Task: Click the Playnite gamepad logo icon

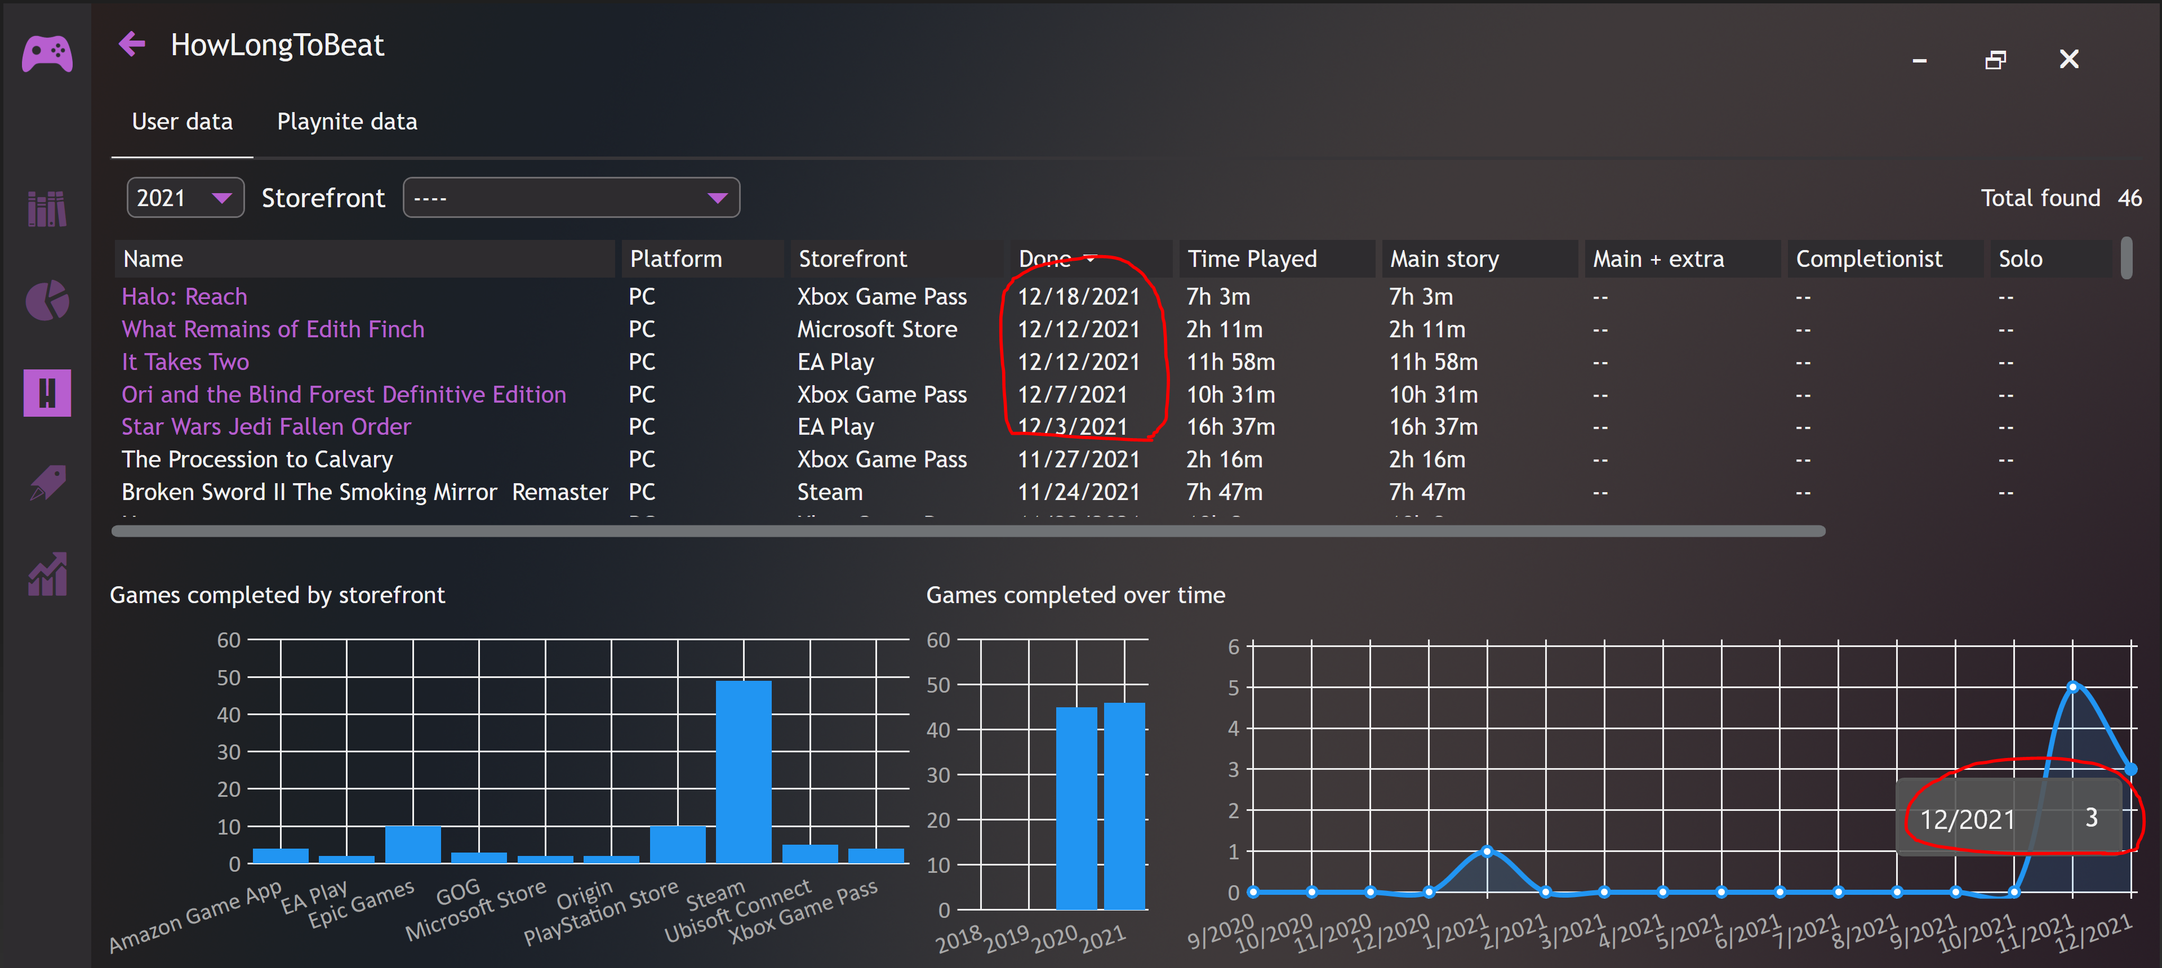Action: [x=47, y=53]
